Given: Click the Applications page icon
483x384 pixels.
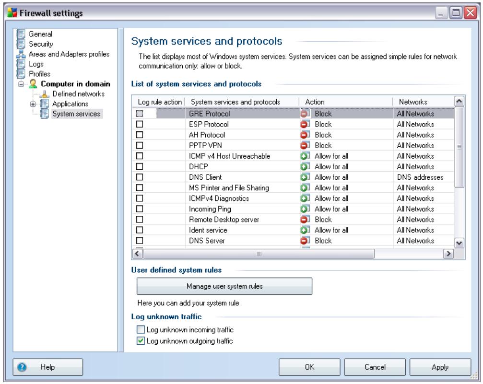Looking at the screenshot, I should pyautogui.click(x=45, y=104).
